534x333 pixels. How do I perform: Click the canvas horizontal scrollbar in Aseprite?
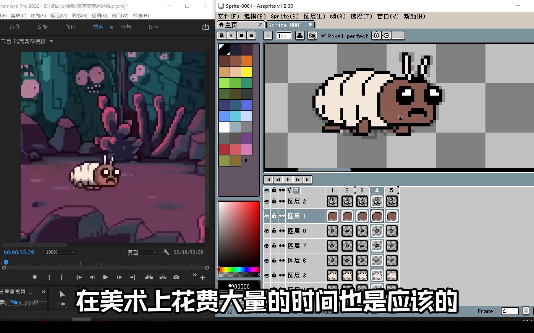tap(324, 170)
